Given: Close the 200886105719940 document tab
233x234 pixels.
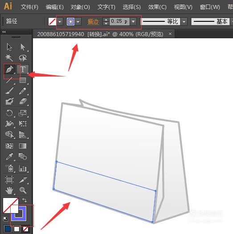Looking at the screenshot, I should [170, 33].
